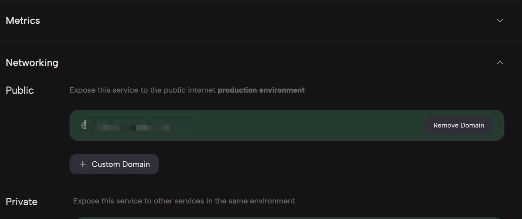Viewport: 522px width, 219px height.
Task: Click the green public domain row
Action: [x=278, y=125]
